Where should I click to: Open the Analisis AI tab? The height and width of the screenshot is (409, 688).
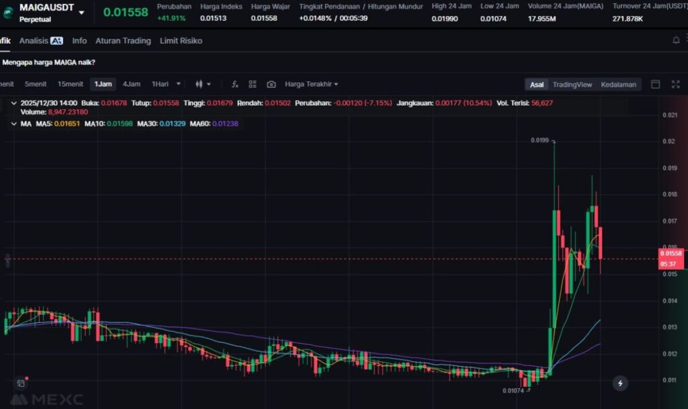tap(41, 41)
